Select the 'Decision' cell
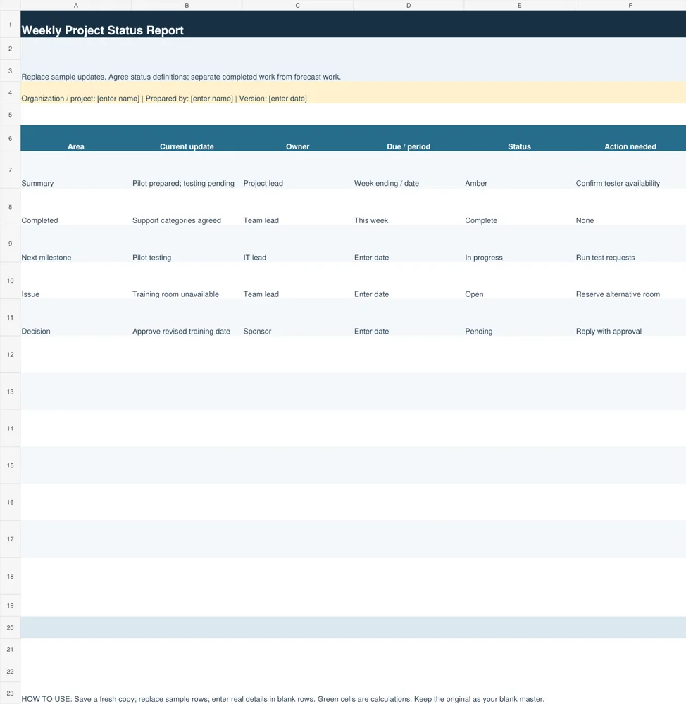 coord(76,318)
